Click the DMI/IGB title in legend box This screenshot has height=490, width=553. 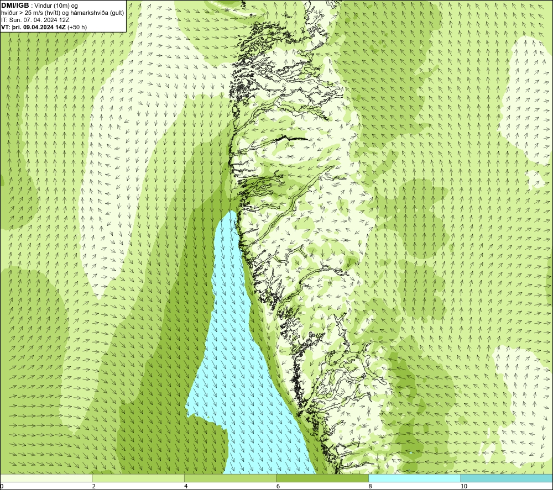click(15, 6)
